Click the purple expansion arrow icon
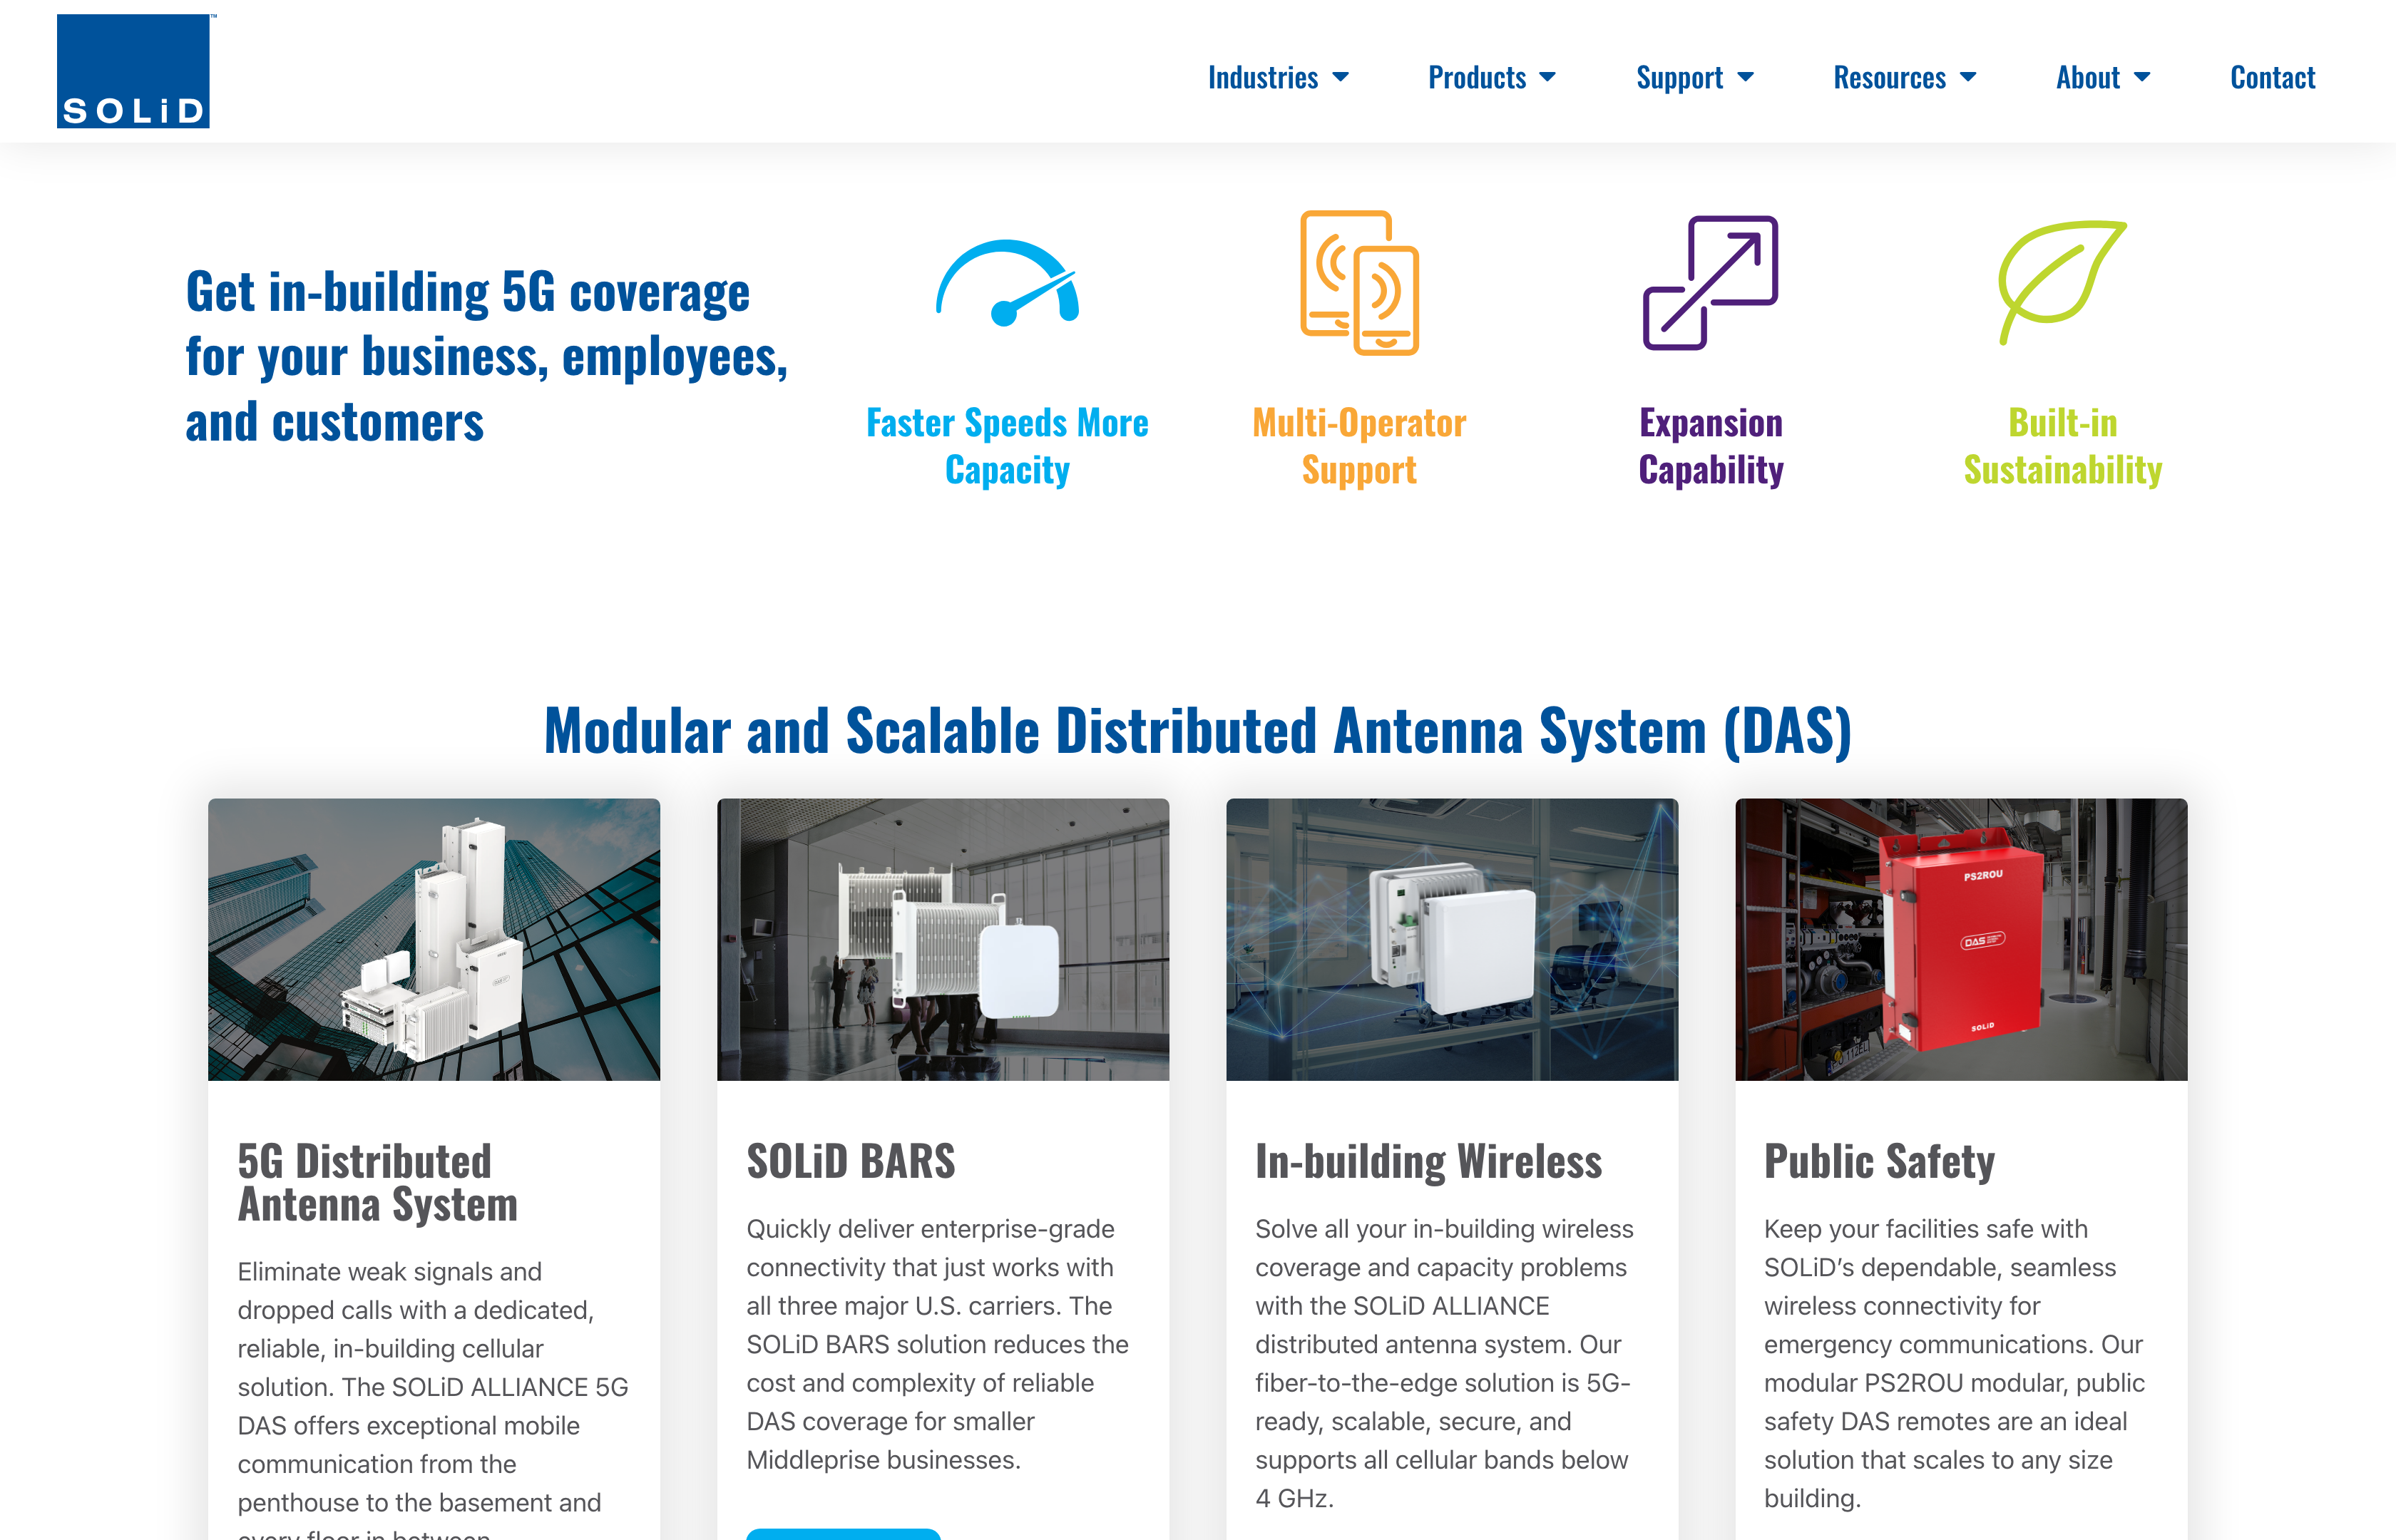Screen dimensions: 2396x1540 tap(1710, 283)
